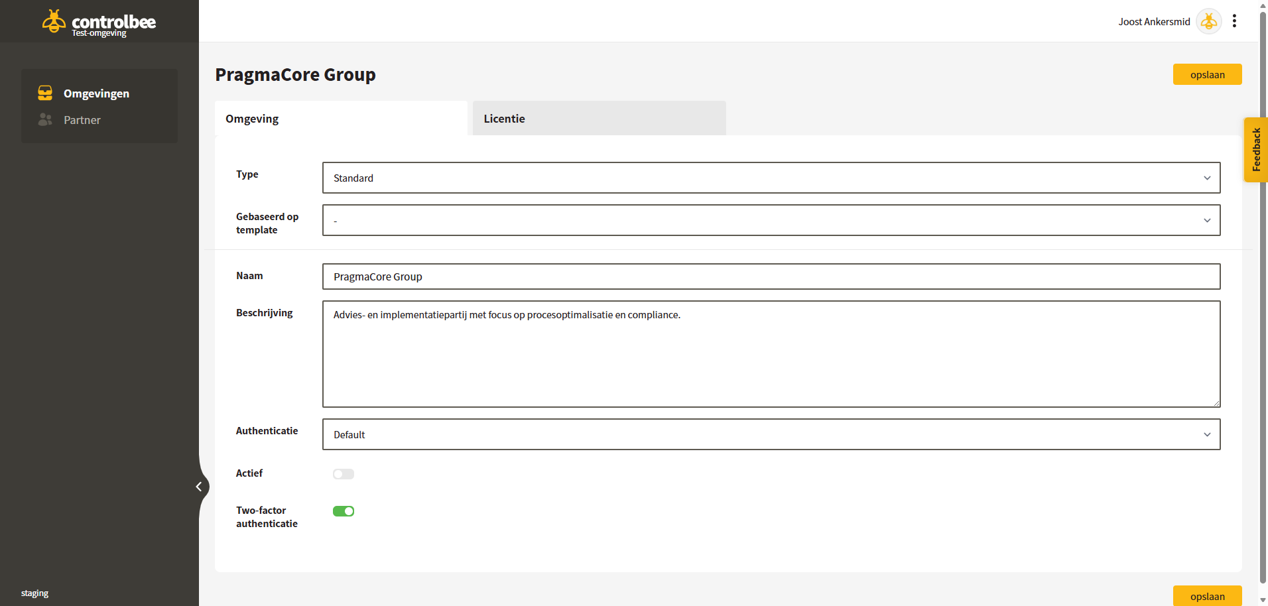Collapse the sidebar with the chevron
This screenshot has width=1268, height=606.
(x=199, y=487)
